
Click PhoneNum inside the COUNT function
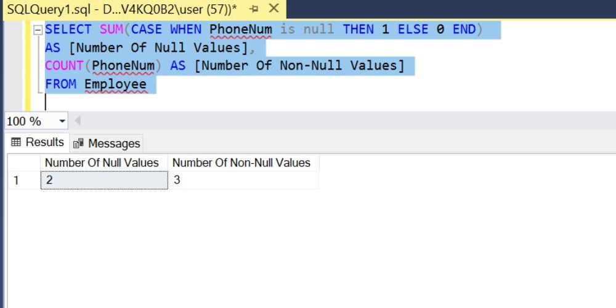(123, 66)
